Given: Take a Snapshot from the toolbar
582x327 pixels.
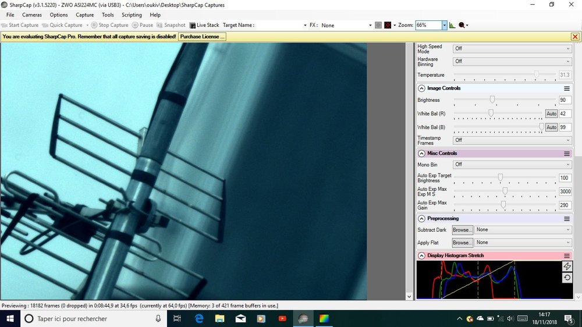Looking at the screenshot, I should 171,25.
